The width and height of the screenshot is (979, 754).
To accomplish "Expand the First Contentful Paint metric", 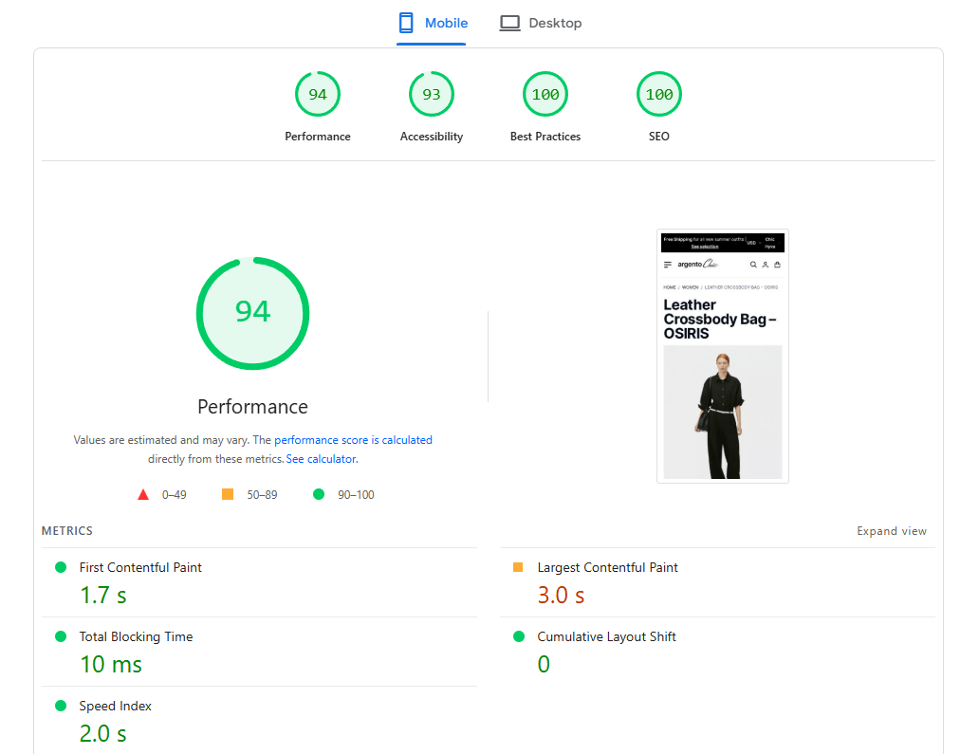I will coord(140,567).
